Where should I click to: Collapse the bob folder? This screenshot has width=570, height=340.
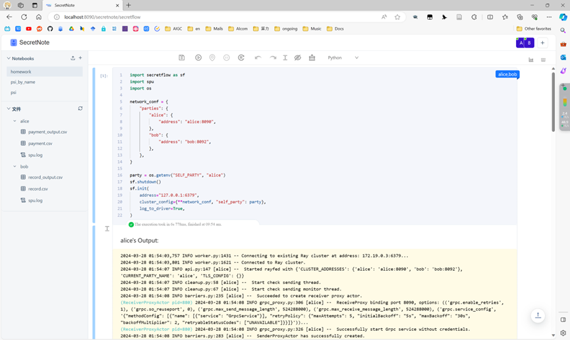pos(15,167)
